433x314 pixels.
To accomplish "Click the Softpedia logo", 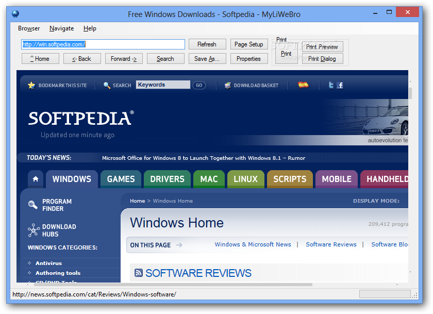I will pos(81,118).
